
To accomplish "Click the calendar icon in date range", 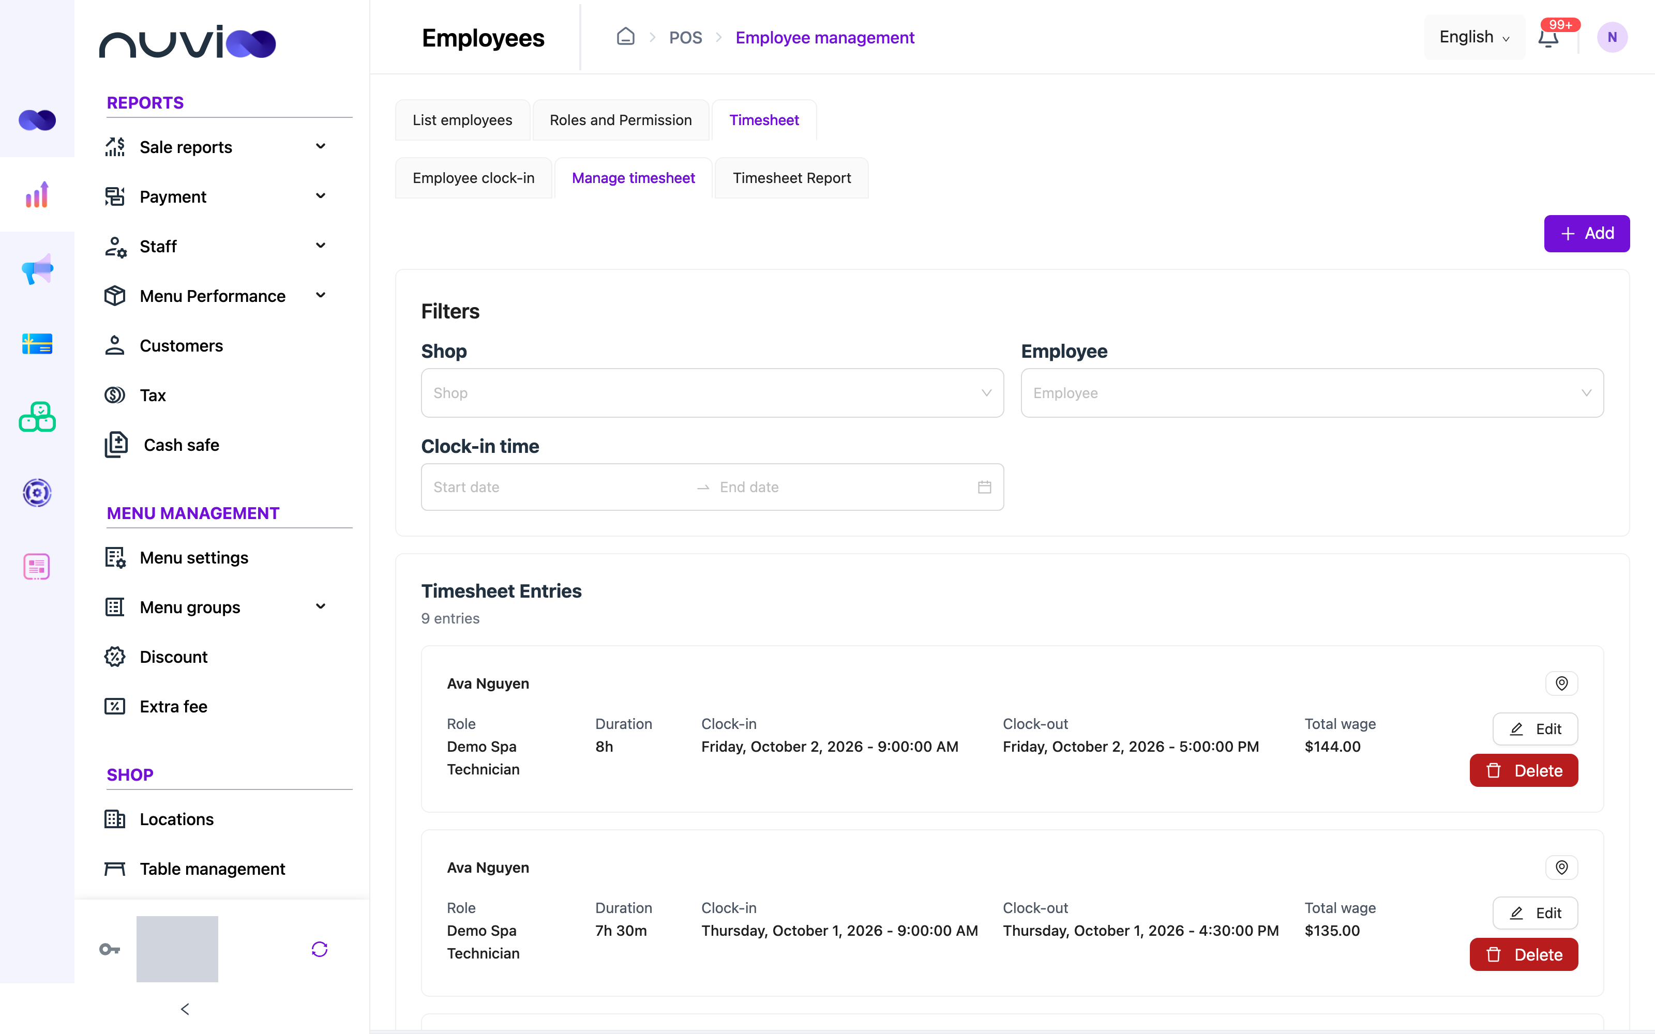I will 984,487.
